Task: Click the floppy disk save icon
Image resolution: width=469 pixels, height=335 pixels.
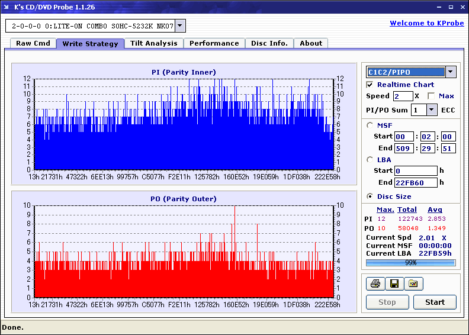Action: (394, 284)
